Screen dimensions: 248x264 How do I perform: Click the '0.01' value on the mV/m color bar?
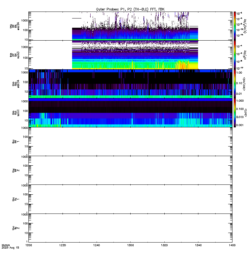click(239, 94)
